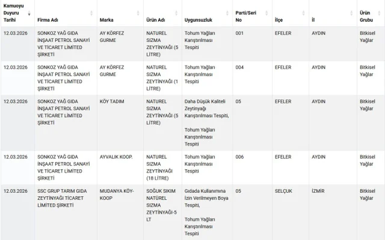Click the sort icon in Firma Adı column
385x240 pixels.
(91, 13)
